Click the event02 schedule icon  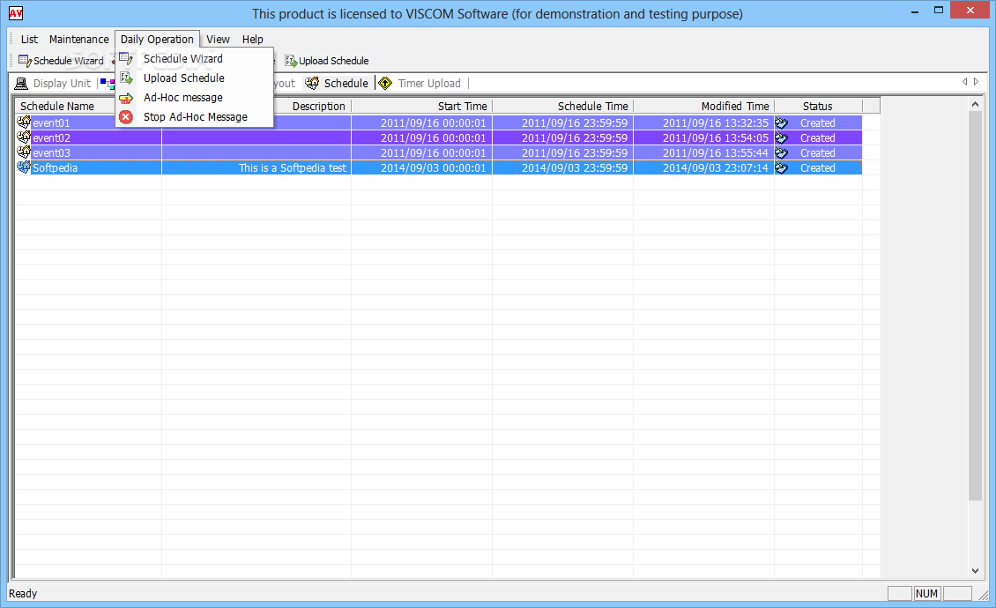[x=24, y=137]
